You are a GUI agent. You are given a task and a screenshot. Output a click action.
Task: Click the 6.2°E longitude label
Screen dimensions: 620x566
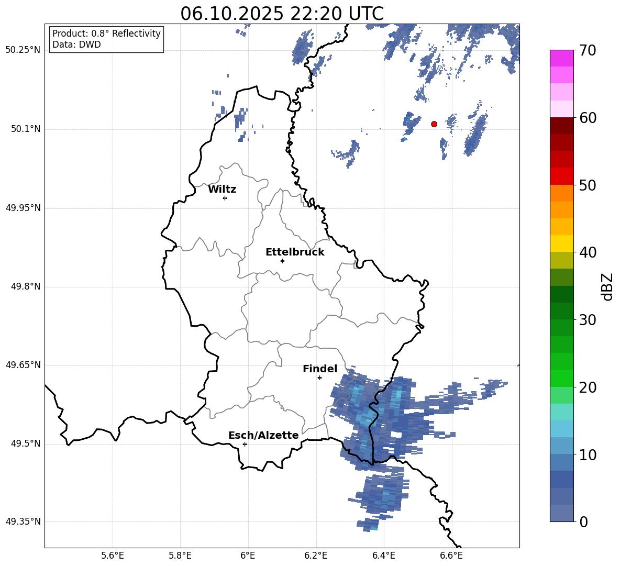[x=316, y=556]
